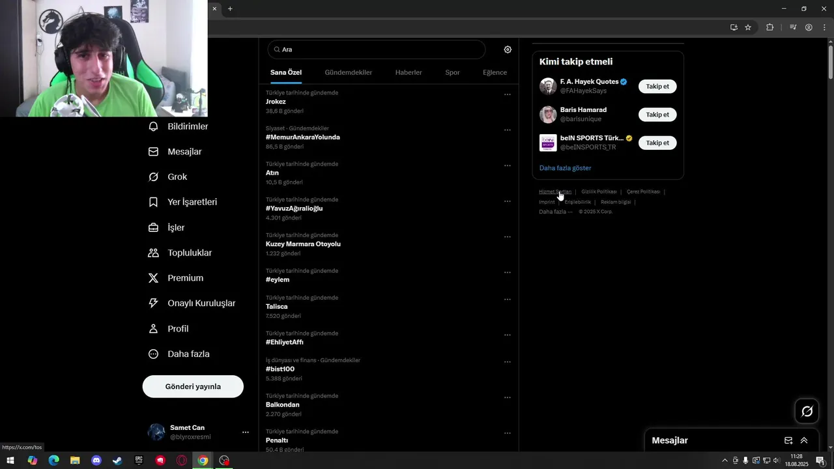
Task: Follow Baris Hamarad
Action: (x=657, y=115)
